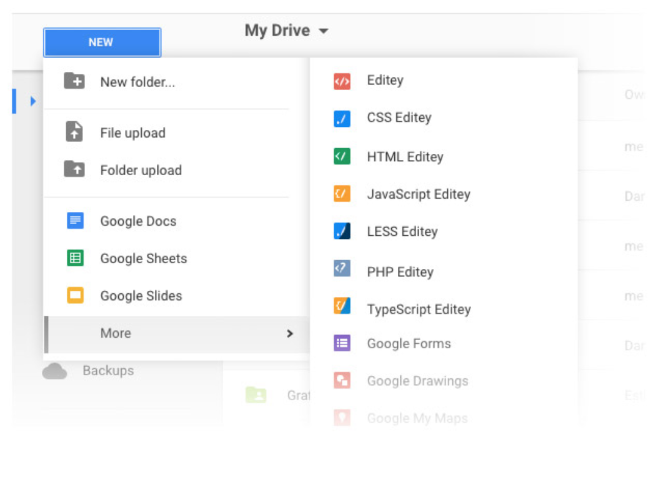Select JavaScript Editey from the submenu
The height and width of the screenshot is (489, 671).
point(419,194)
